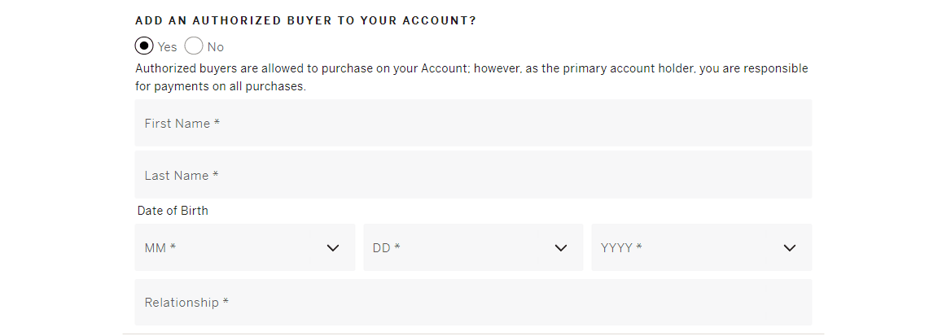The width and height of the screenshot is (951, 336).
Task: Click the chevron arrow in YYYY dropdown
Action: (789, 248)
